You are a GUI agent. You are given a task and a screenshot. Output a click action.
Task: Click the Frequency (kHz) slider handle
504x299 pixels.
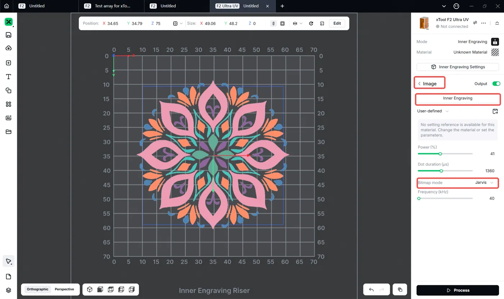(419, 198)
